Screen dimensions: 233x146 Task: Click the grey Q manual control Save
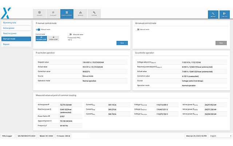pos(221,43)
